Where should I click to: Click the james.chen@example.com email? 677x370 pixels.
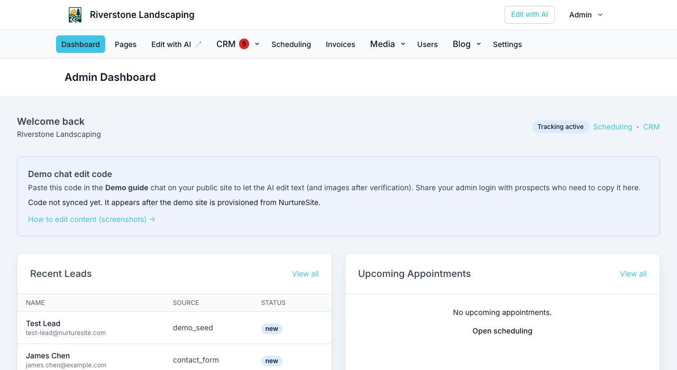66,365
